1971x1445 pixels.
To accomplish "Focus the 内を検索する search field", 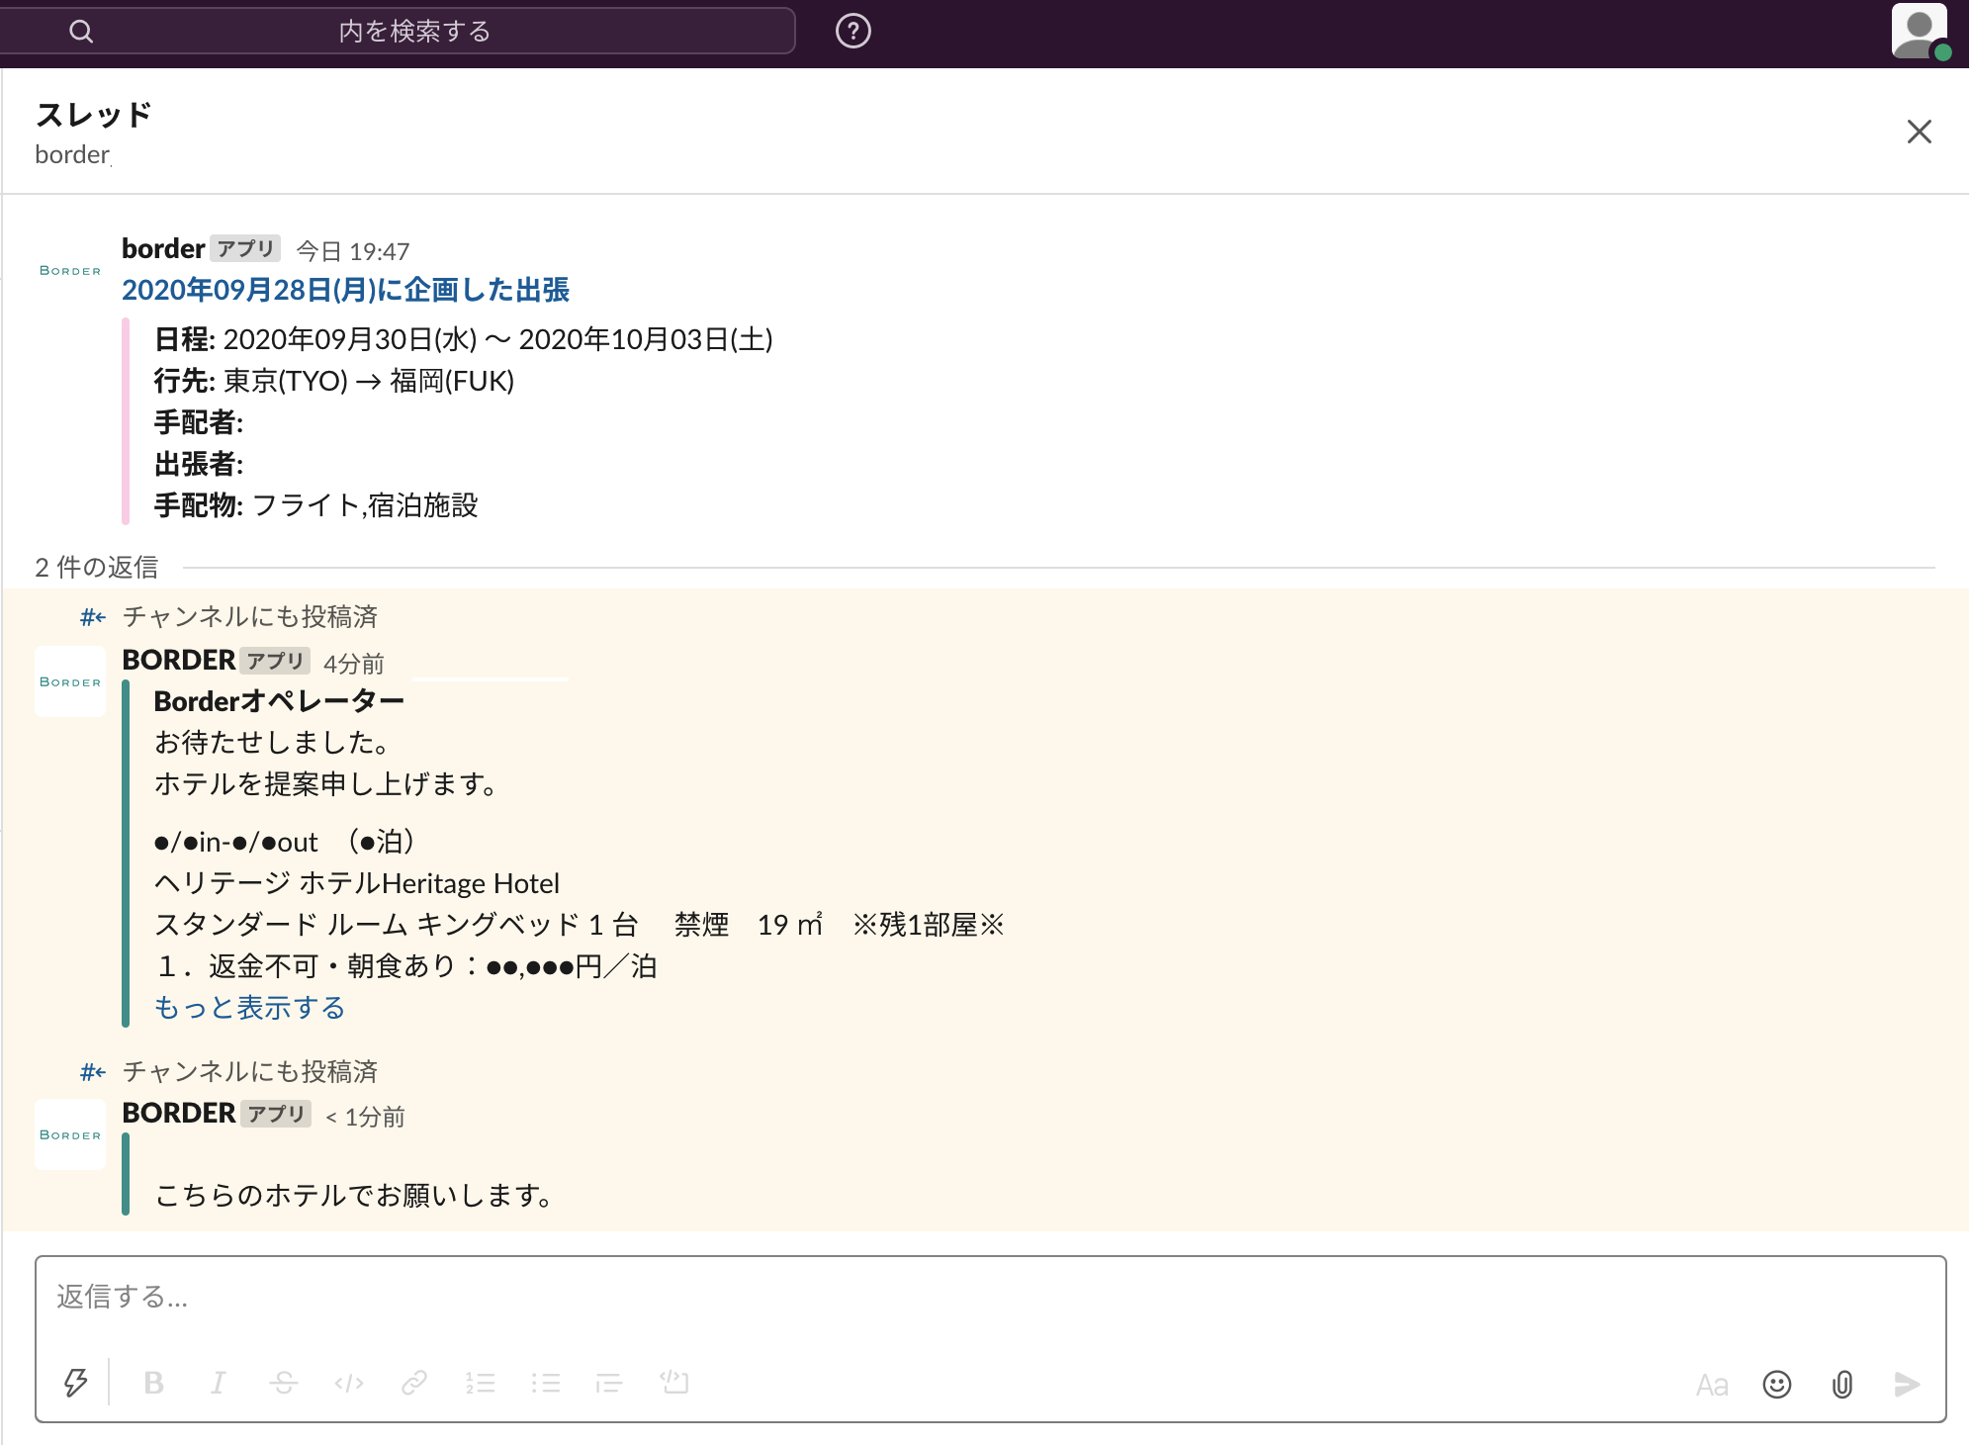I will (x=396, y=31).
